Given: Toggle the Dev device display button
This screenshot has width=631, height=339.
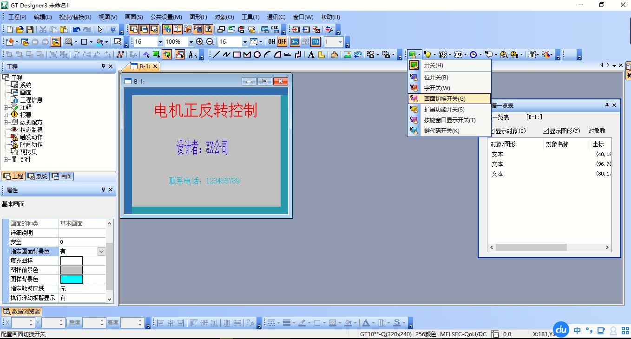Looking at the screenshot, I should 295,41.
